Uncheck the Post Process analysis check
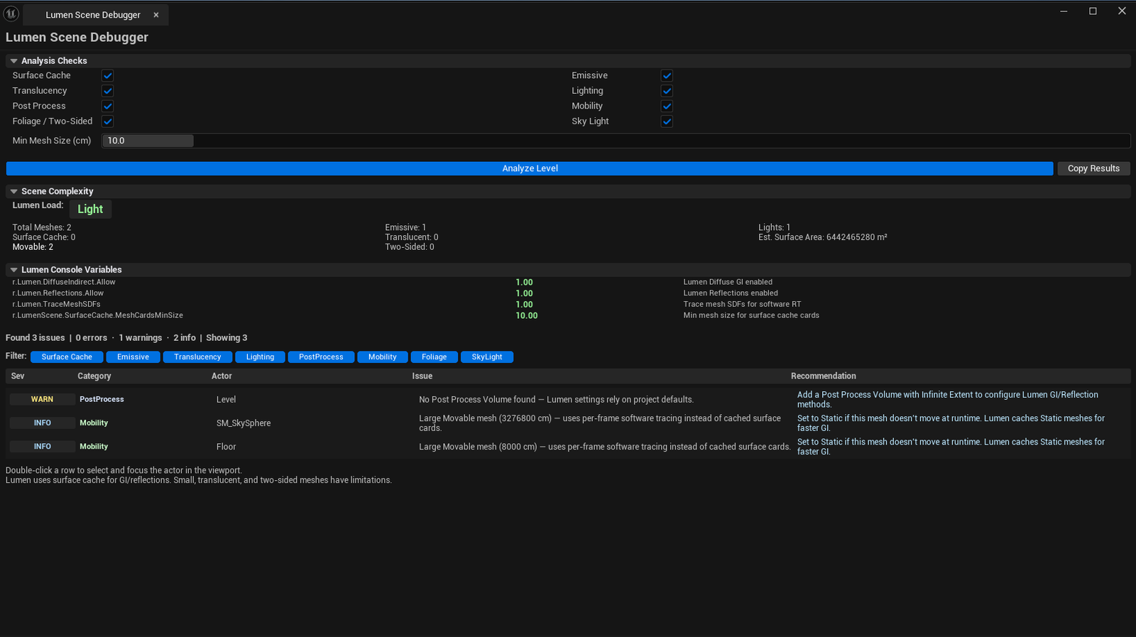The width and height of the screenshot is (1136, 637). click(x=108, y=106)
